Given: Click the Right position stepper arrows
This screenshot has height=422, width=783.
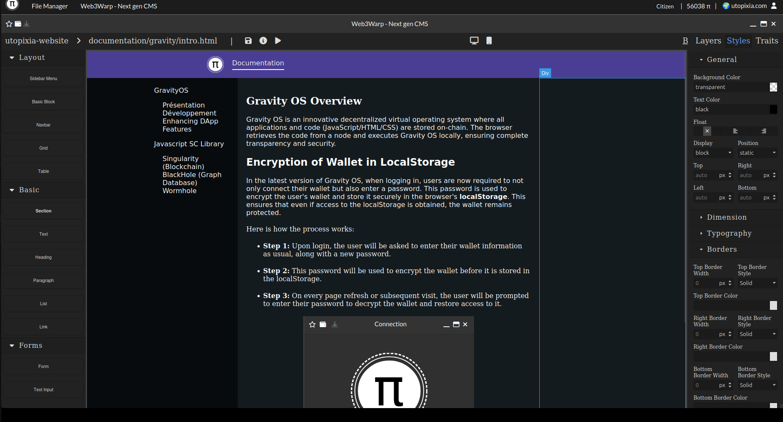Looking at the screenshot, I should point(774,175).
